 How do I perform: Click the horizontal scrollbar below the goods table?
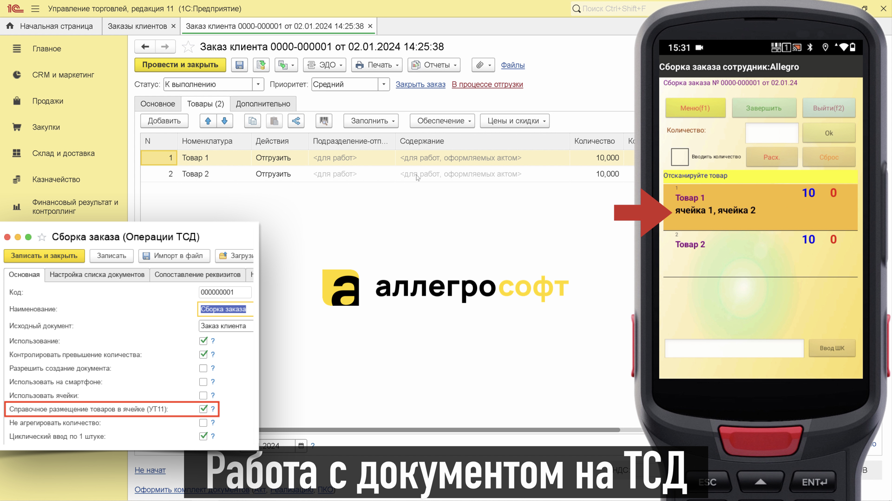point(439,430)
